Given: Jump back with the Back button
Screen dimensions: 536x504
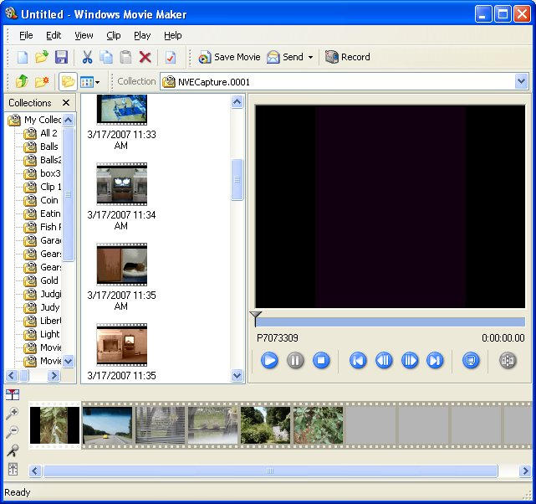Looking at the screenshot, I should tap(358, 360).
